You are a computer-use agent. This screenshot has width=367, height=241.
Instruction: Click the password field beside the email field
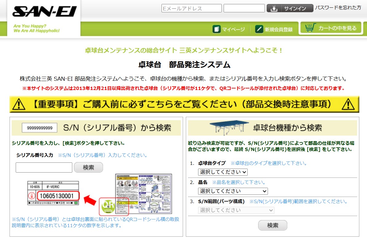coord(244,8)
